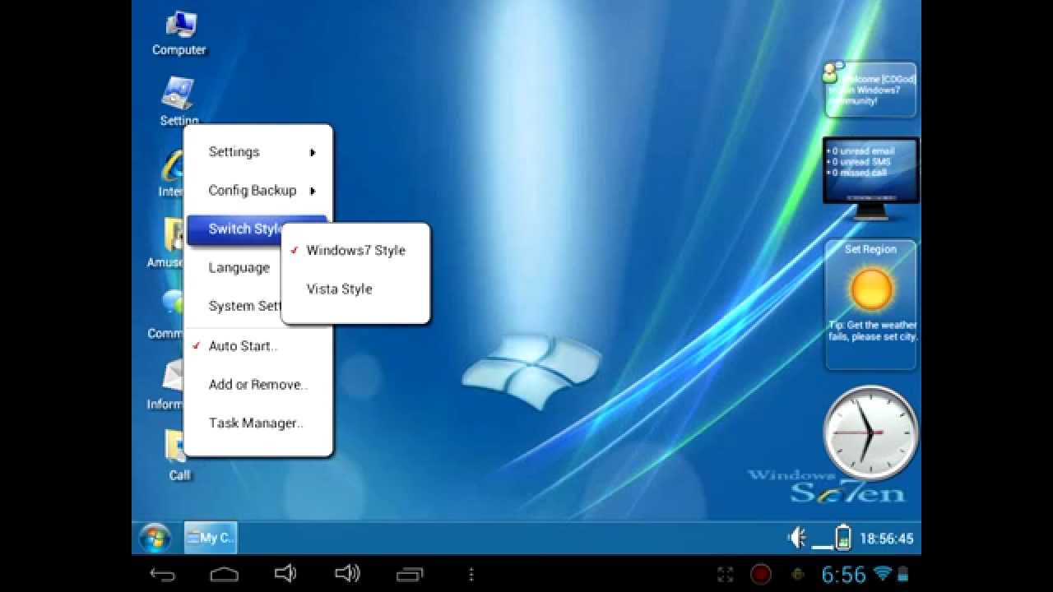
Task: Click the 18:56:45 taskbar clock
Action: click(886, 539)
